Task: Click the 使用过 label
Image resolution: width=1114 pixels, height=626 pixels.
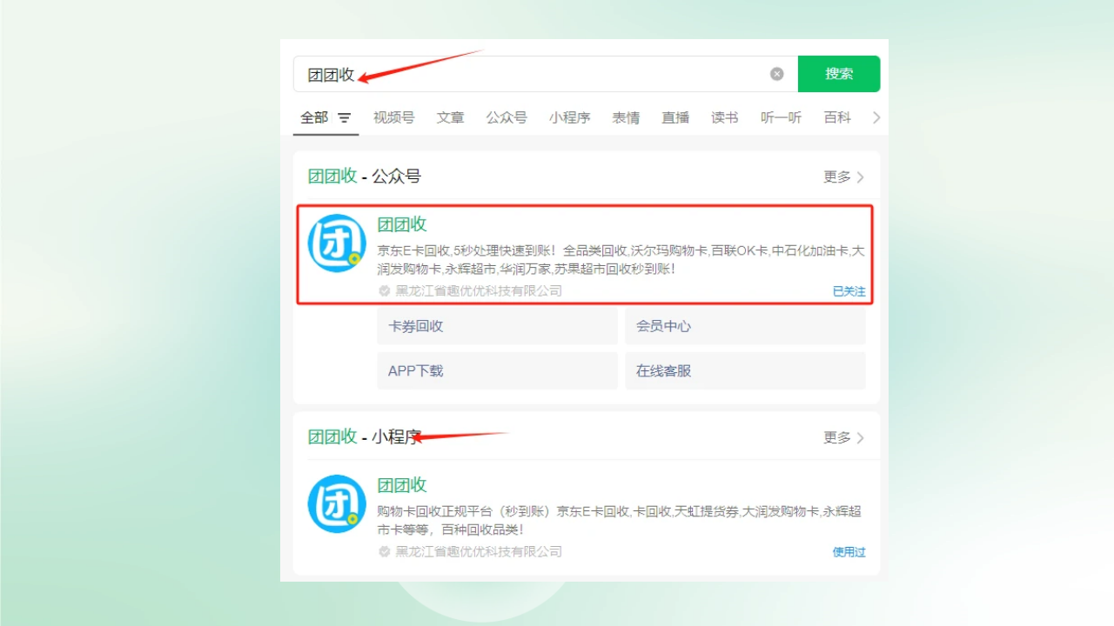Action: coord(849,552)
